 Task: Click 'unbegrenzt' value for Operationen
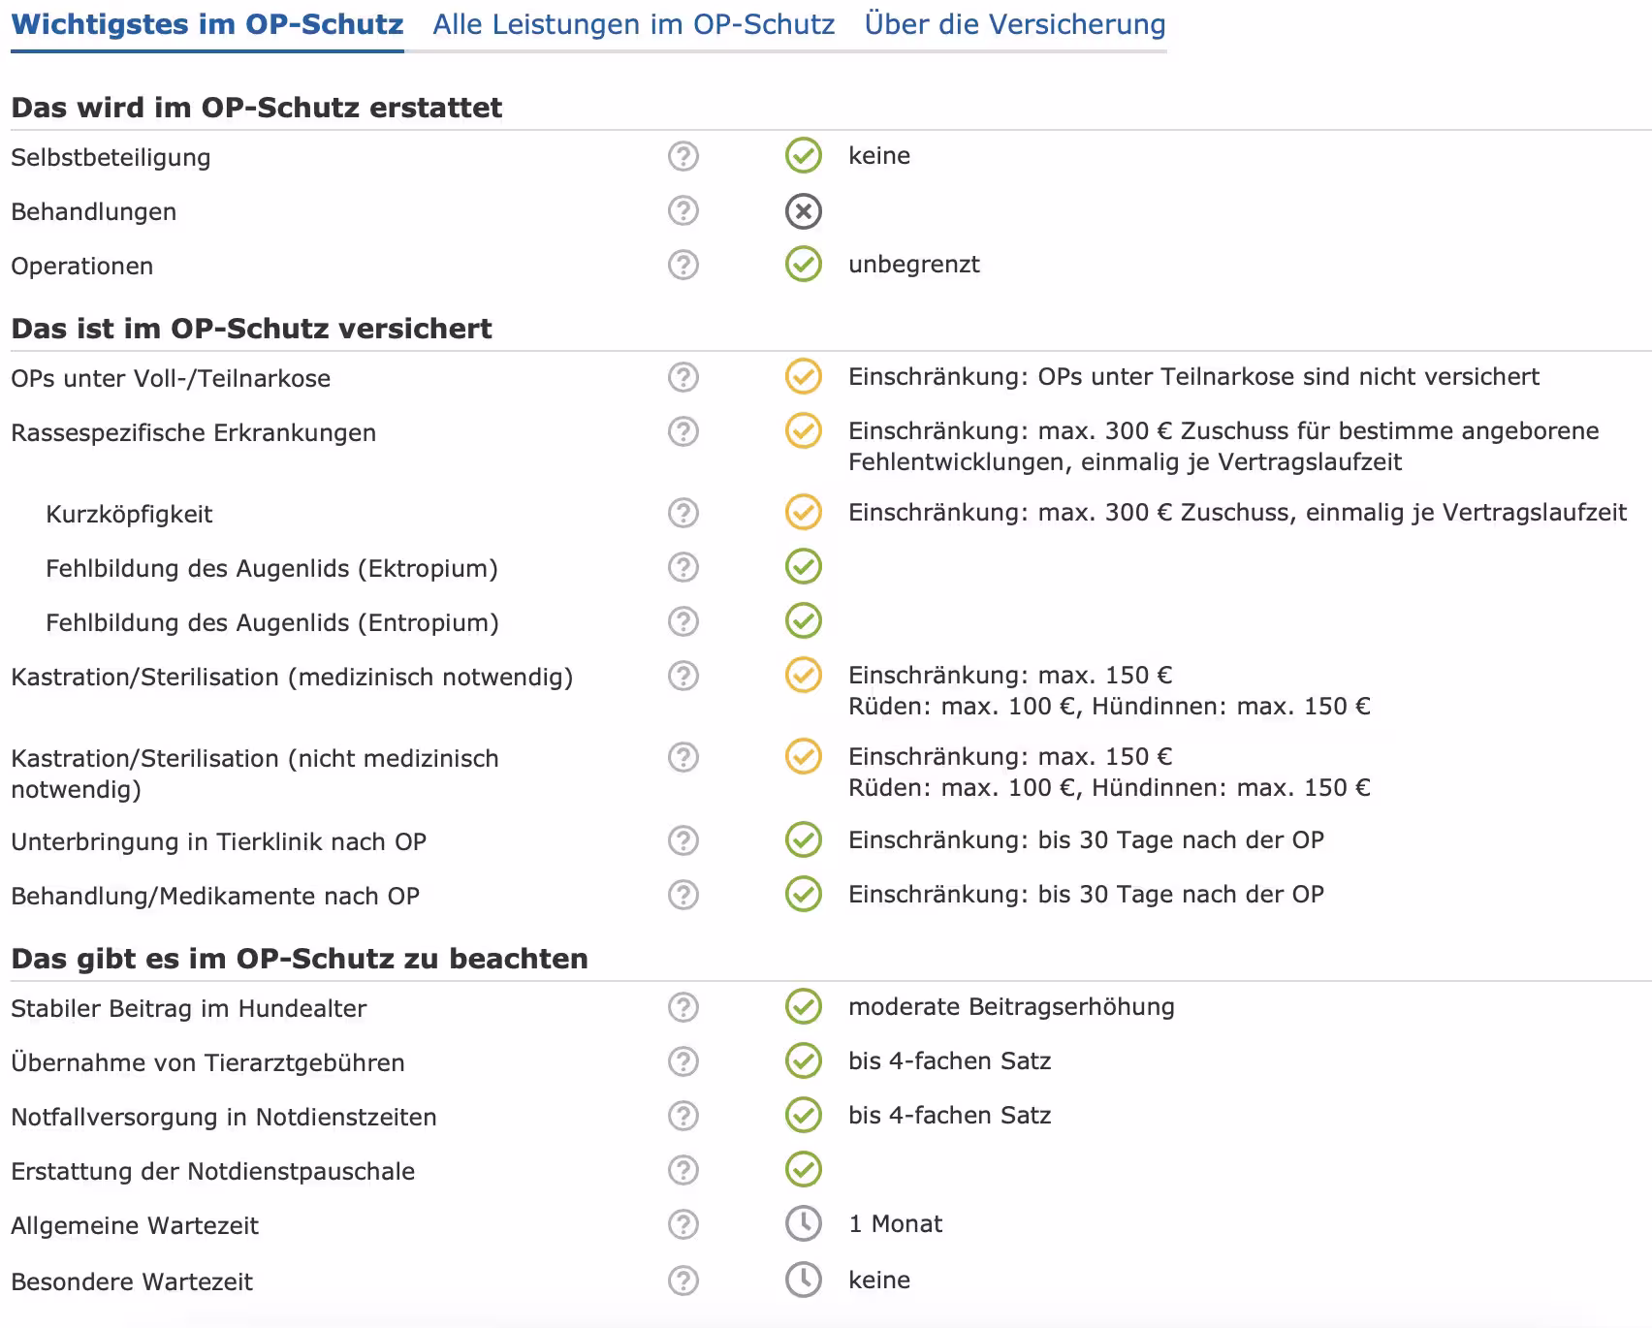914,265
